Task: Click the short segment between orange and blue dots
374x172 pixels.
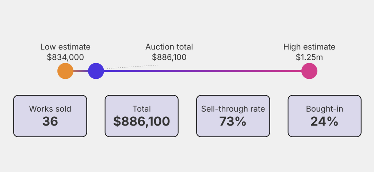Action: 81,71
